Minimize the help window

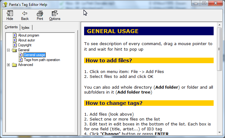pos(196,3)
